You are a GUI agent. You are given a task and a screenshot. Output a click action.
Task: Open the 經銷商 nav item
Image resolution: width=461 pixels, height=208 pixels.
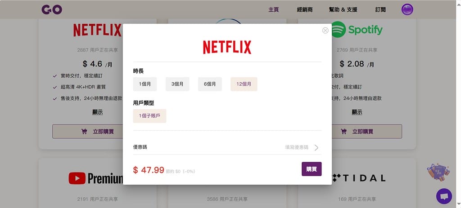pos(305,9)
